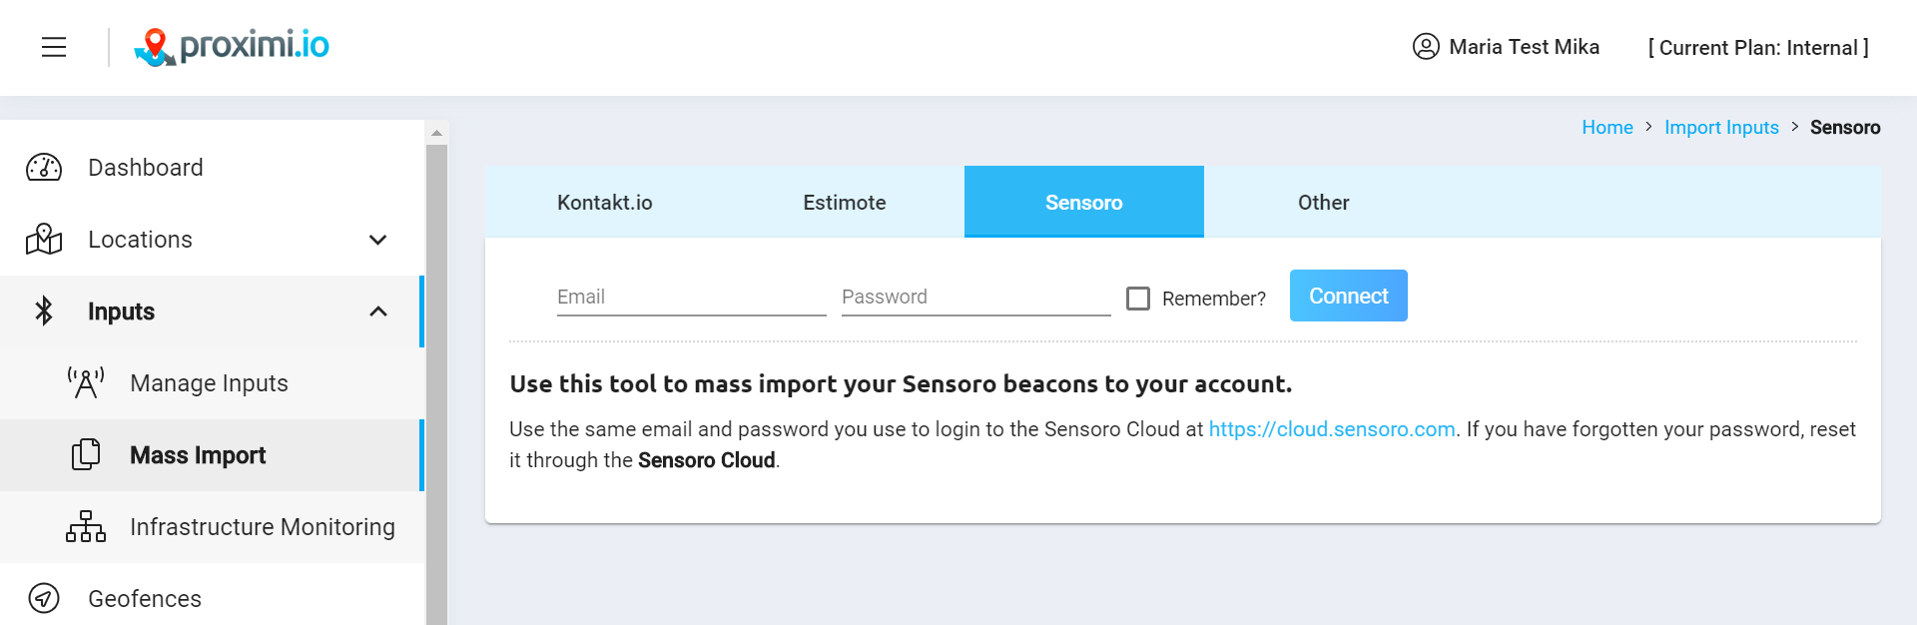This screenshot has width=1917, height=625.
Task: Expand the Locations menu chevron
Action: [x=377, y=240]
